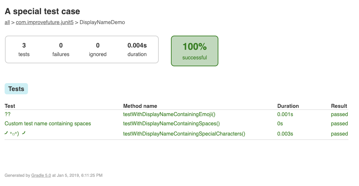Viewport: 359px width, 186px height.
Task: Click the 'all' breadcrumb link
Action: click(x=7, y=22)
